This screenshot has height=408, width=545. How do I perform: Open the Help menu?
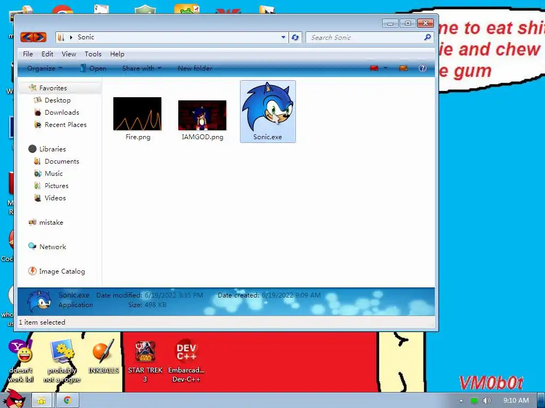(x=117, y=54)
